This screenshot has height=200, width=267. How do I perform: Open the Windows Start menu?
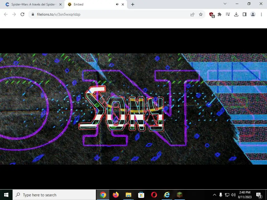click(x=6, y=195)
